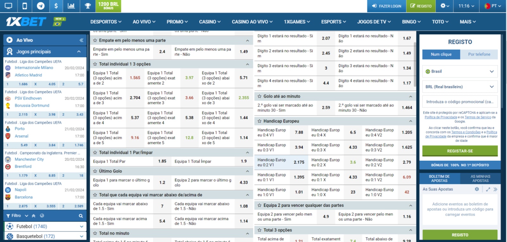This screenshot has height=242, width=507.
Task: Click the Telegram icon in top bar
Action: click(40, 6)
